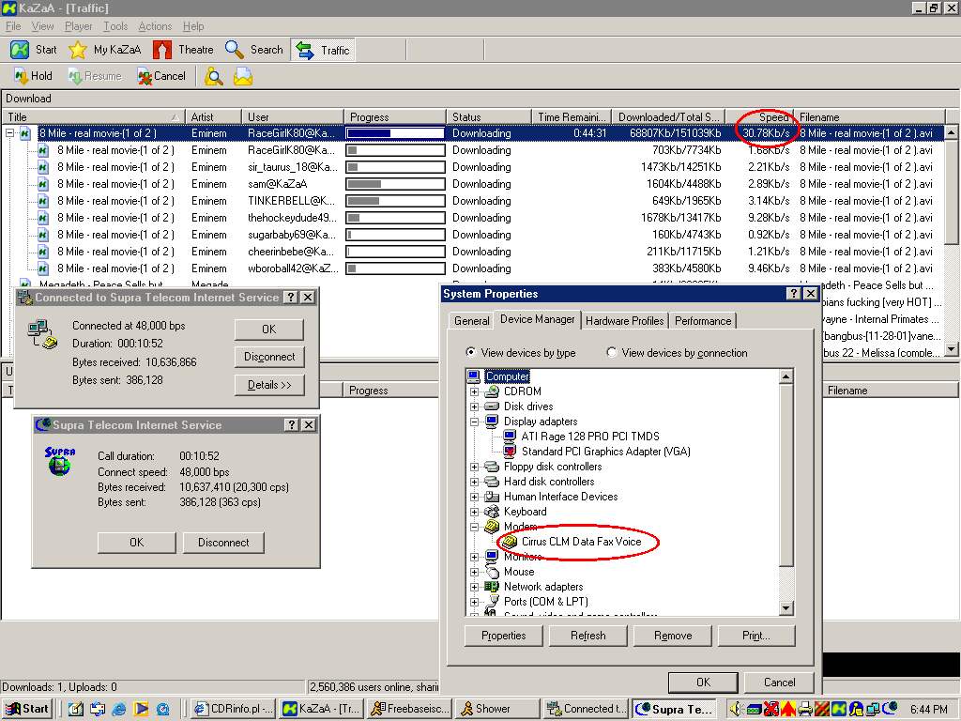Click the device tree scroll-down arrow
Screen dimensions: 961x721
[786, 608]
